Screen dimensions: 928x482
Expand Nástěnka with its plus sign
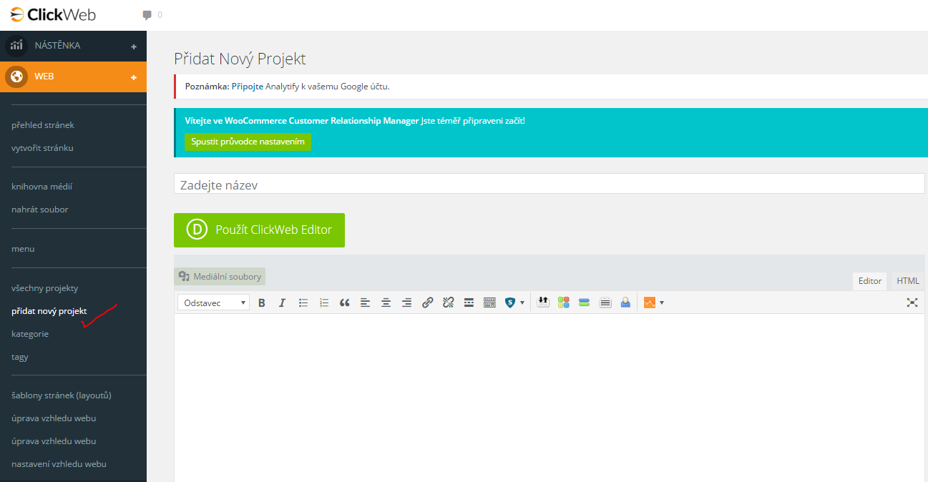click(134, 46)
